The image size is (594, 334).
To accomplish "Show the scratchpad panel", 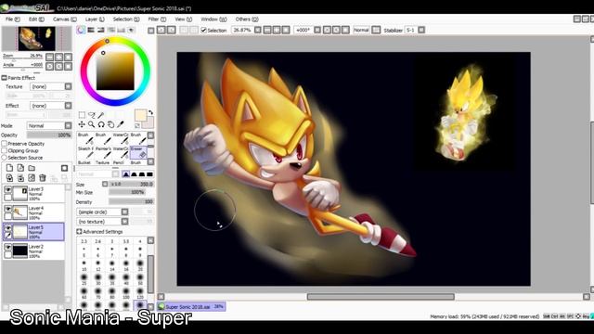I will 131,30.
